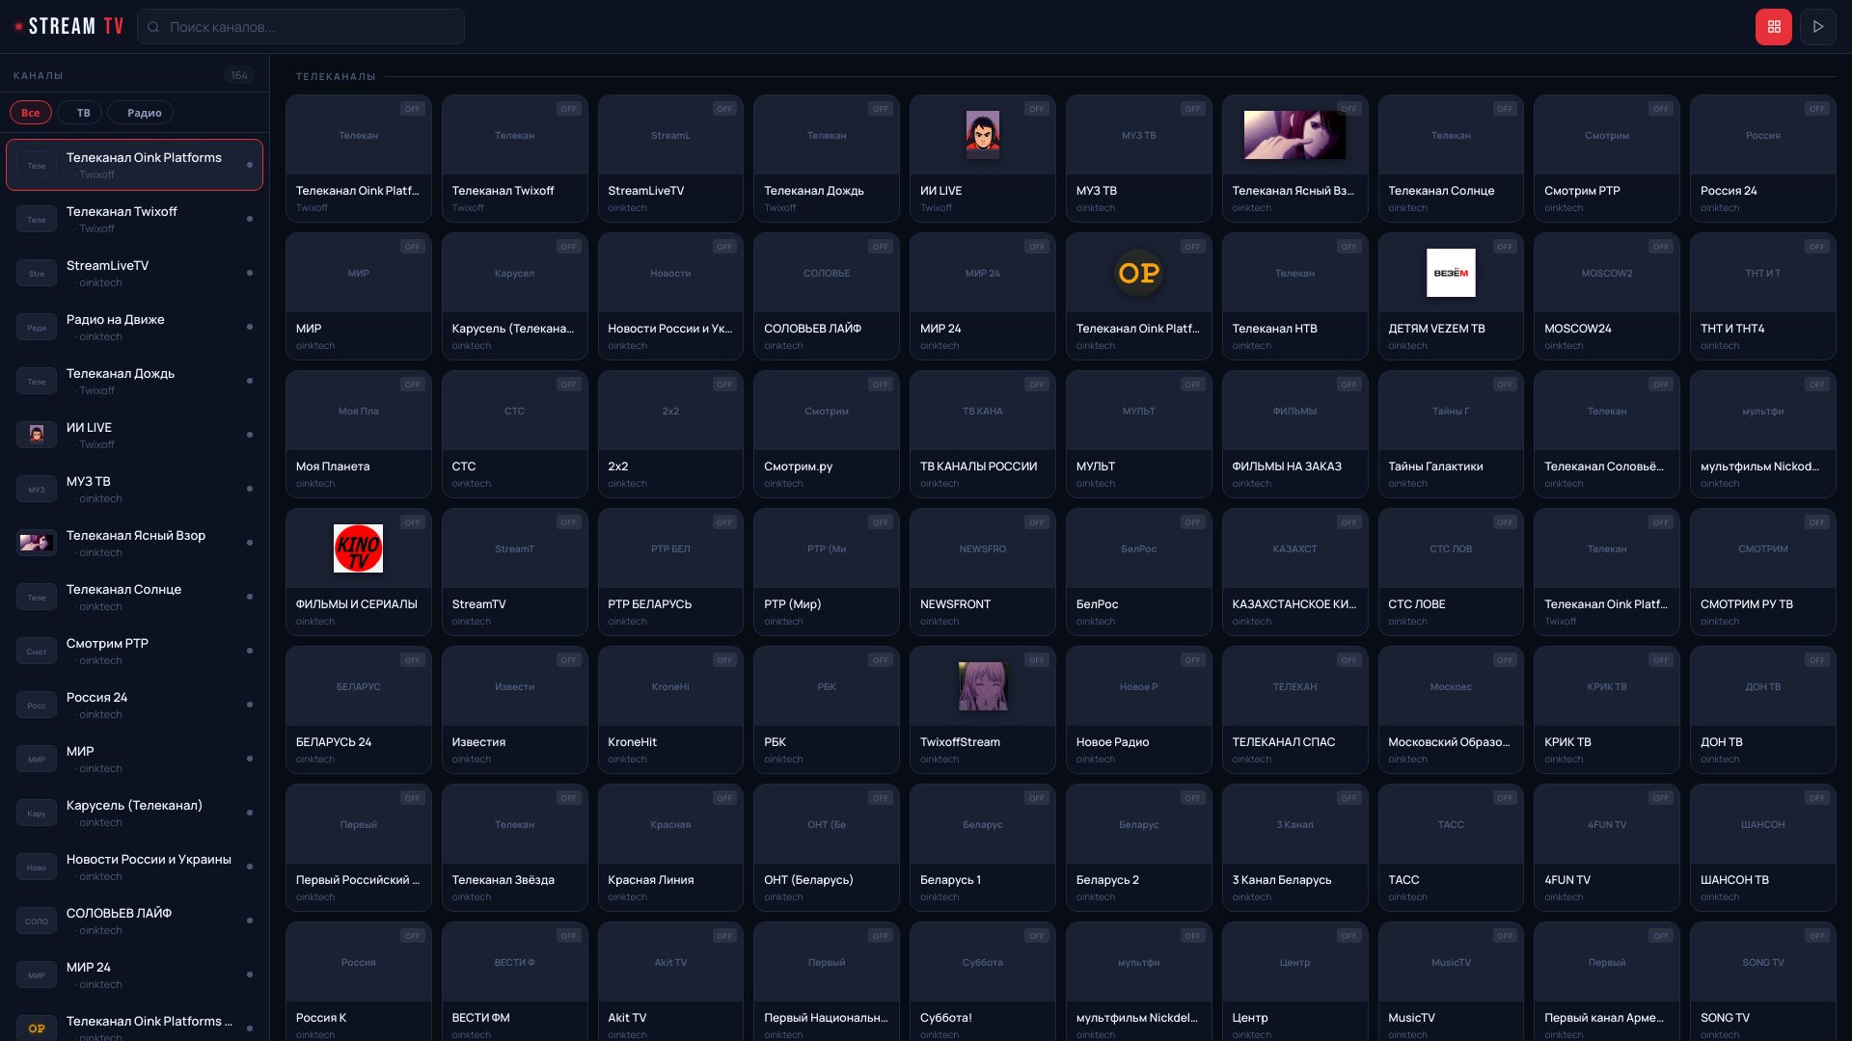Click the Телеканал Ясный Взор sidebar avatar
Screen dimensions: 1852x1041
click(x=37, y=543)
